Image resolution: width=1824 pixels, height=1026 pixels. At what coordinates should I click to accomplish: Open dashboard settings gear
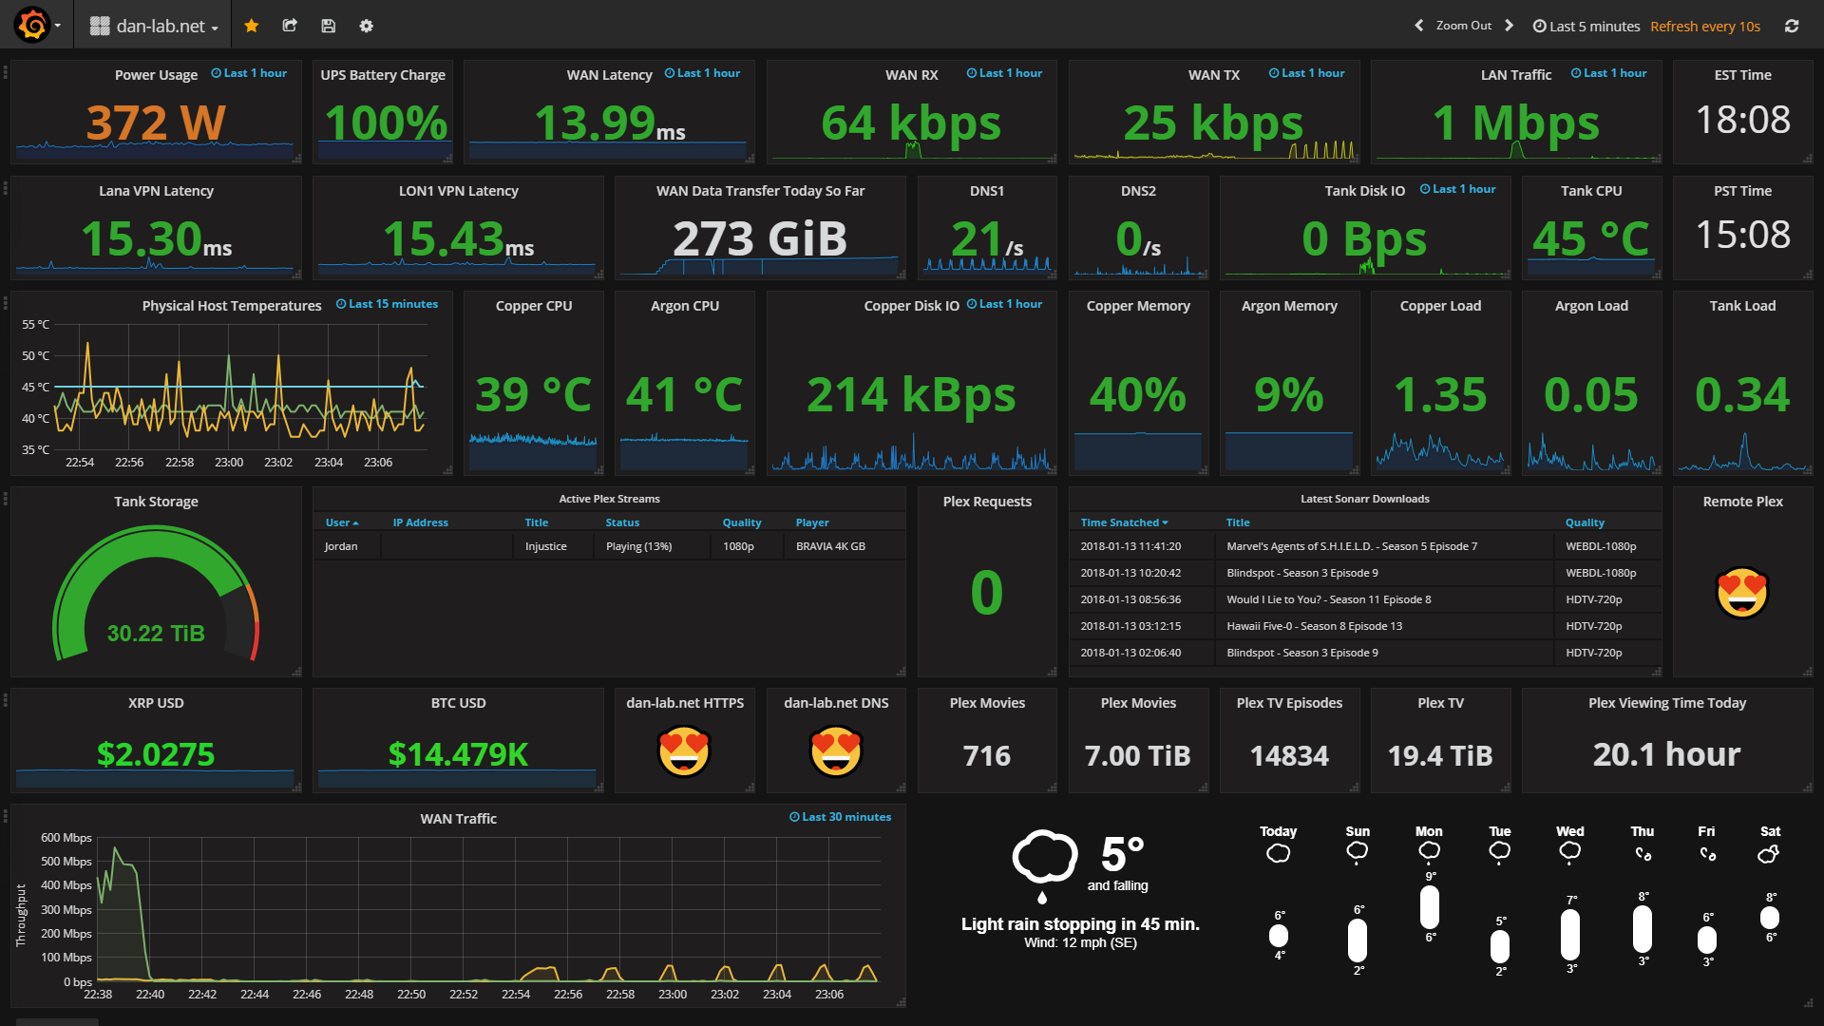tap(366, 26)
